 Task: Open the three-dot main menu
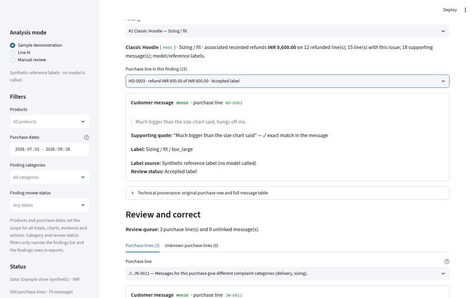click(465, 9)
